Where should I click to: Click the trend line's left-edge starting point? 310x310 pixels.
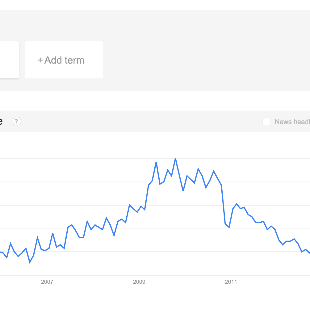pyautogui.click(x=1, y=252)
